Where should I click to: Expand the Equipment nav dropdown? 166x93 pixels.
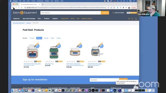pos(17,19)
